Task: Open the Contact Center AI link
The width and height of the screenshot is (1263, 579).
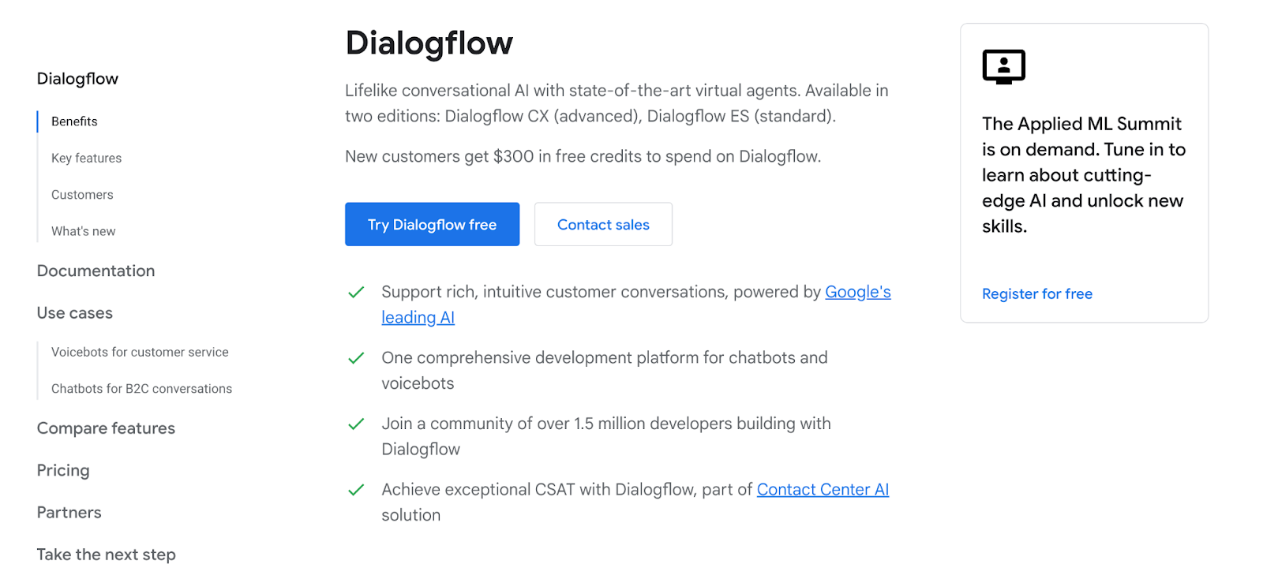Action: pyautogui.click(x=823, y=490)
